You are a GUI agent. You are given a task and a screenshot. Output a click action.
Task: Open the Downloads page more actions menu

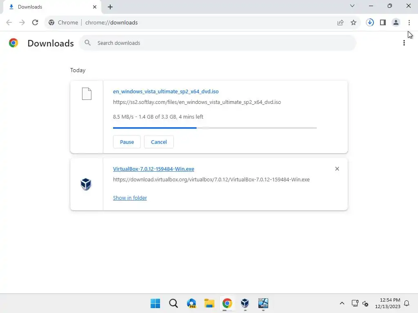(x=404, y=43)
